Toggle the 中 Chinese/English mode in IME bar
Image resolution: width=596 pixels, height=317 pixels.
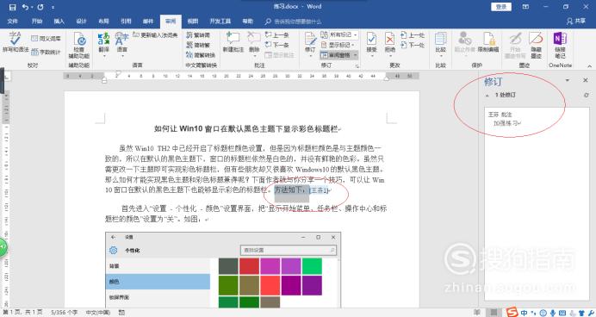pyautogui.click(x=525, y=313)
